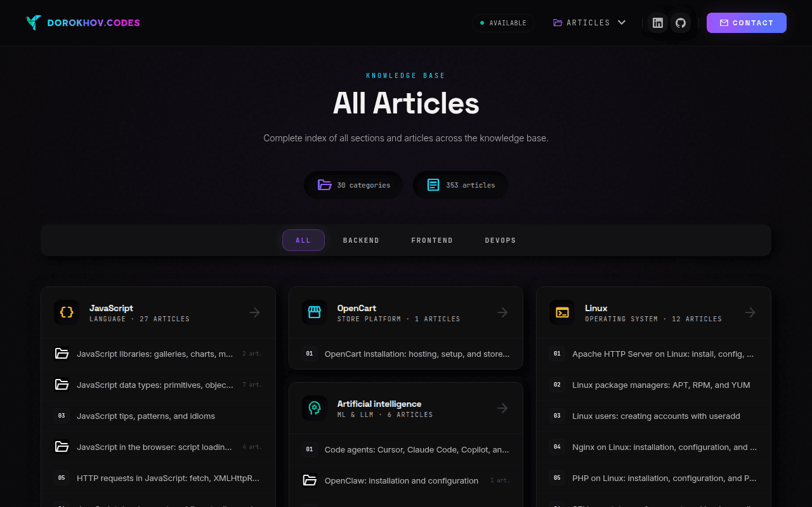
Task: Open 'HTTP requests in JavaScript: fetch' article
Action: [159, 478]
